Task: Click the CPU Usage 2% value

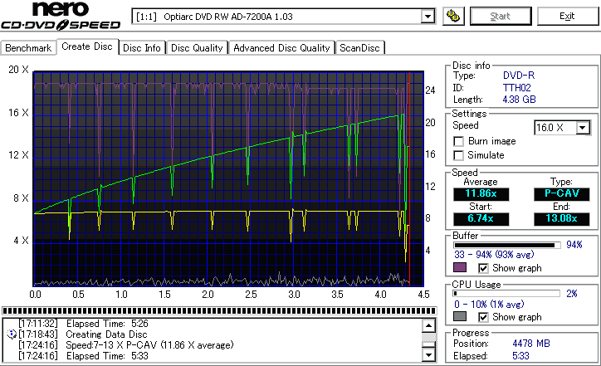Action: [572, 294]
